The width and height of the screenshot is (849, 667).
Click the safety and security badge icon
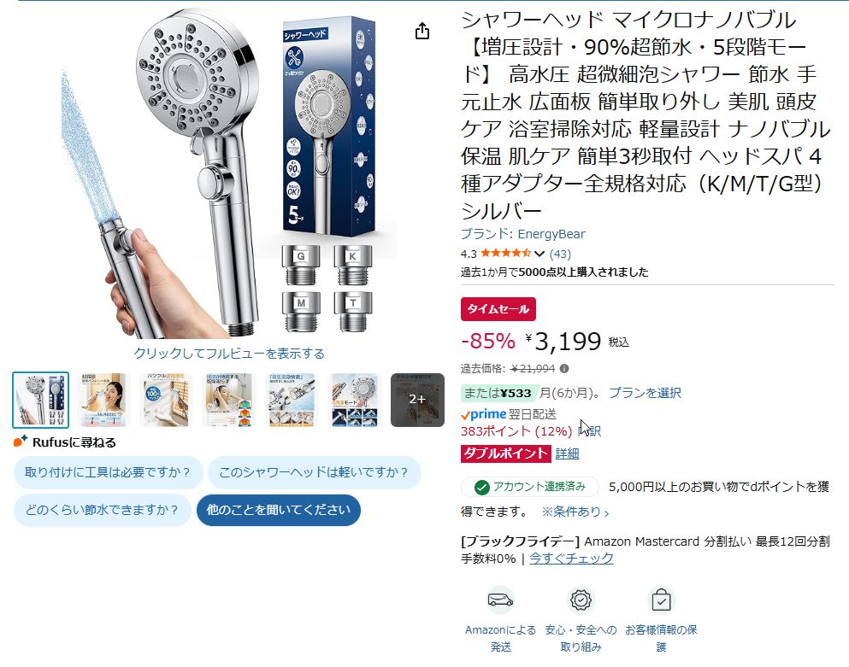[581, 600]
